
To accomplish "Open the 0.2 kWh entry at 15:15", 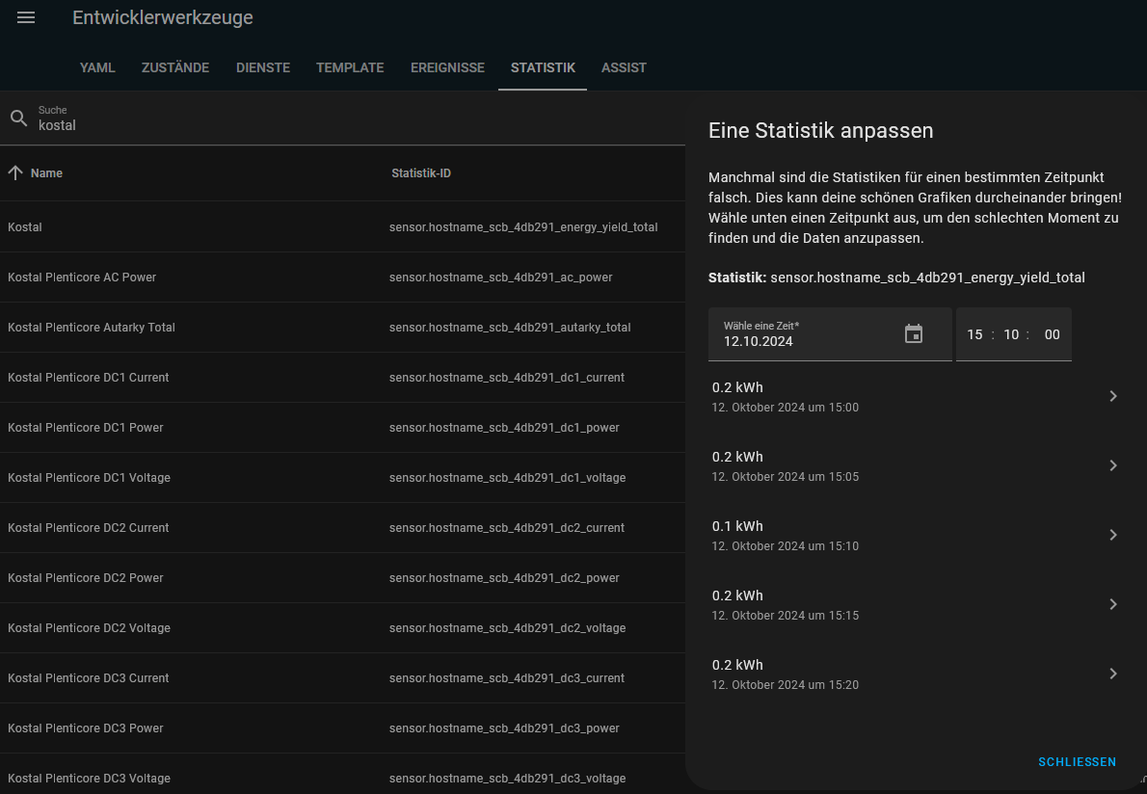I will [x=916, y=604].
